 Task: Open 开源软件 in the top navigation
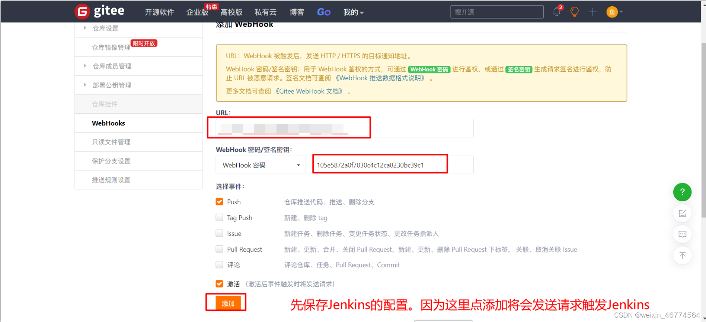click(x=159, y=12)
